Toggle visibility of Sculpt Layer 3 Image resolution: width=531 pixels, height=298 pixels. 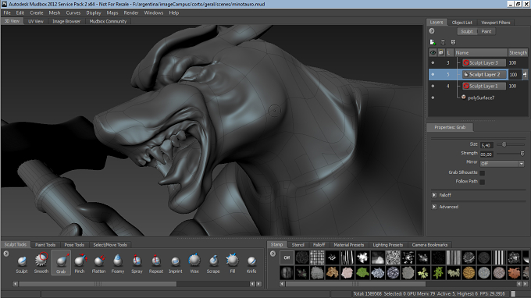(x=433, y=63)
